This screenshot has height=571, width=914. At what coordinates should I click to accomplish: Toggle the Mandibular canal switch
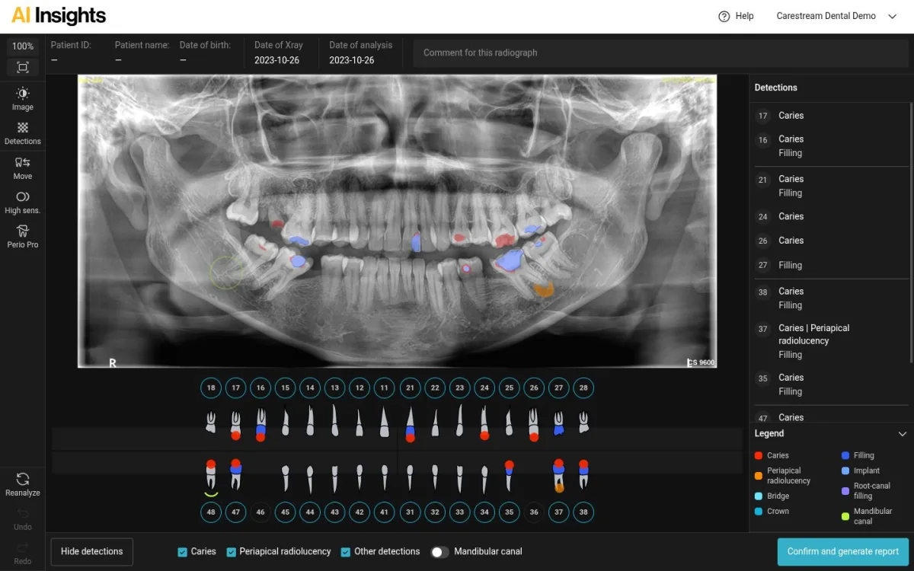(439, 552)
